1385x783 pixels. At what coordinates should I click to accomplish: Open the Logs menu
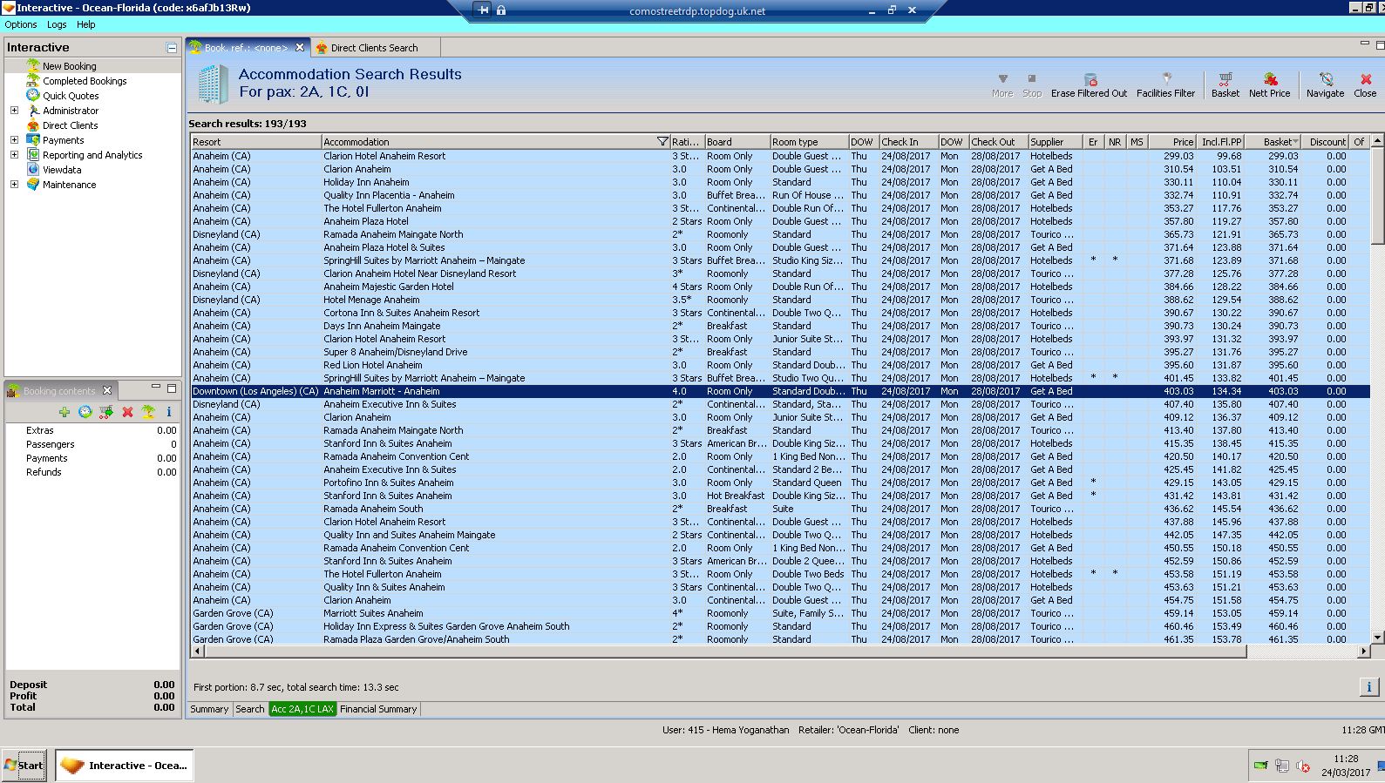click(57, 24)
